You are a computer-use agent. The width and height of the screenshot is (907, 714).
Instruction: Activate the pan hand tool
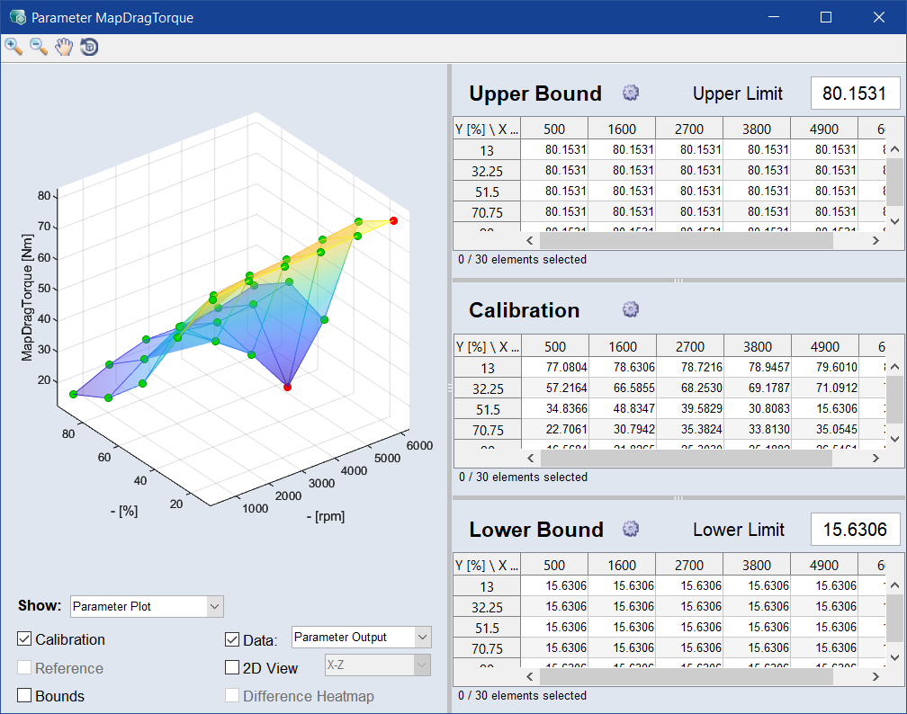click(64, 48)
